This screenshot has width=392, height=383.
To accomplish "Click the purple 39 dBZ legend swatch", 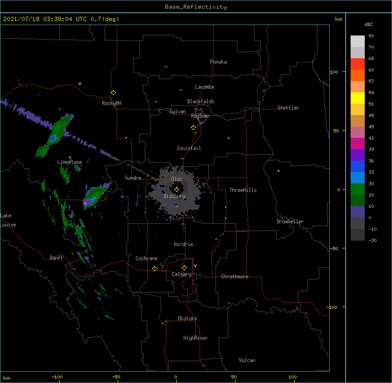I will pos(357,155).
